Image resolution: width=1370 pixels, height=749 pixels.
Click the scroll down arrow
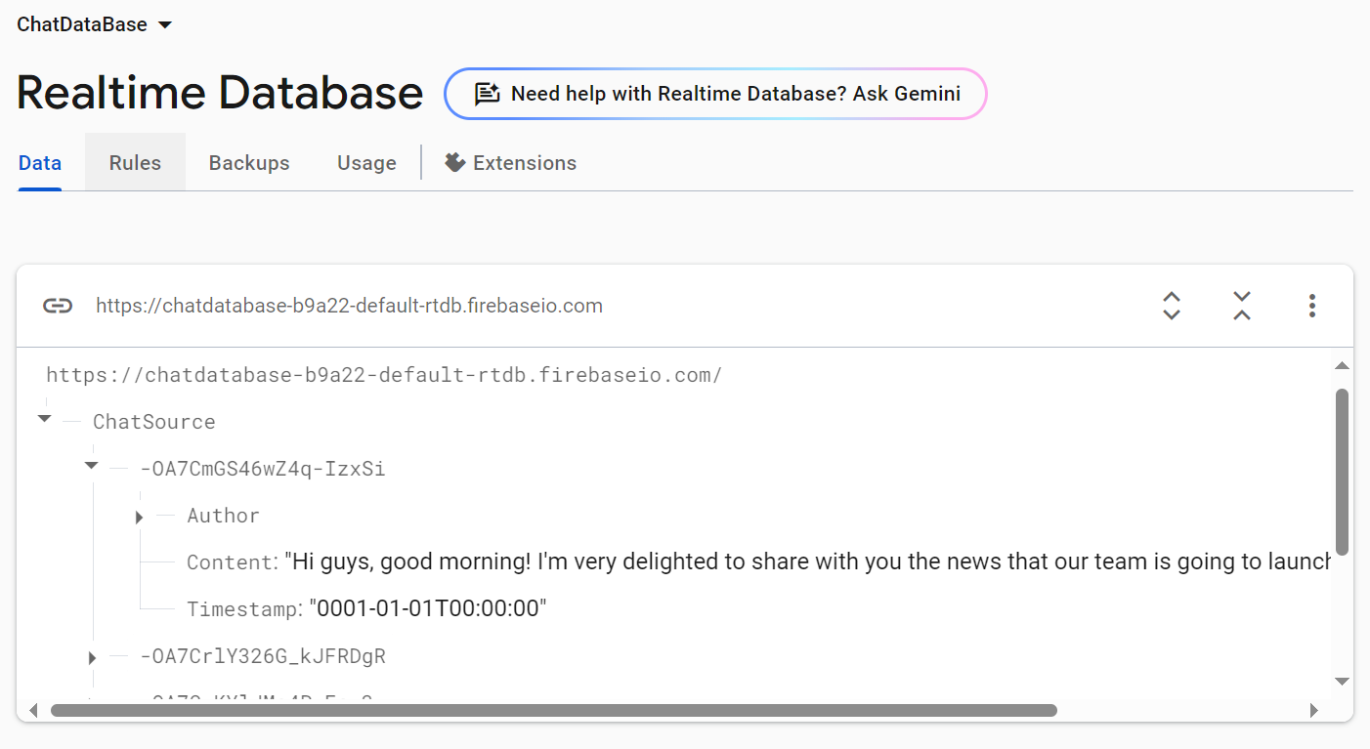click(1342, 681)
